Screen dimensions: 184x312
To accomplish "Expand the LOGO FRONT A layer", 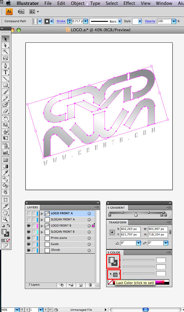I will point(42,214).
